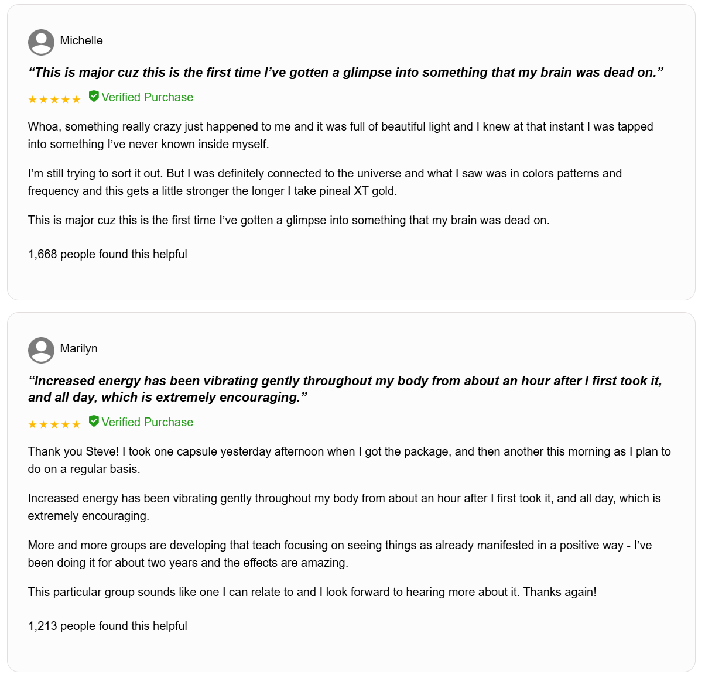Viewport: 705px width, 678px height.
Task: Click the paragraph starting "Thank you Steve!"
Action: click(349, 460)
